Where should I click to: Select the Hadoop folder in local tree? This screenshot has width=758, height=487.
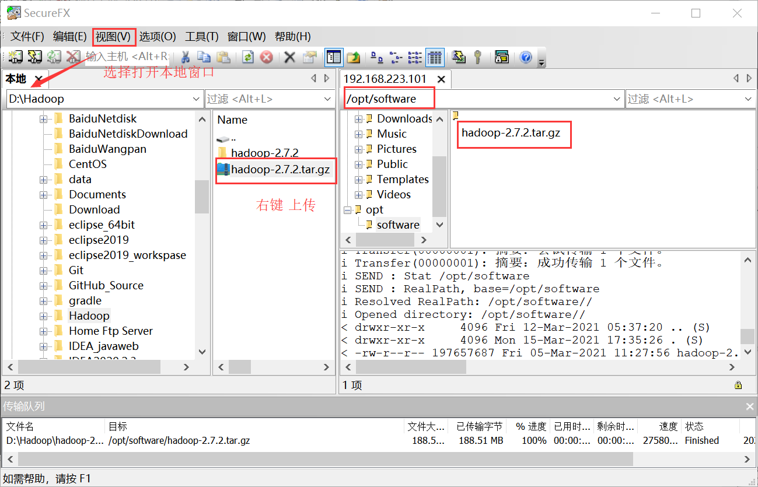[89, 316]
